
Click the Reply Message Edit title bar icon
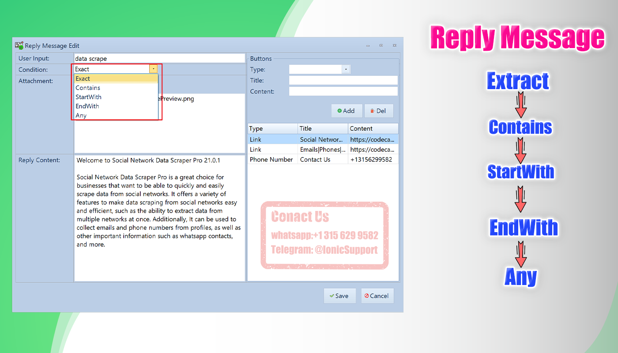tap(19, 45)
